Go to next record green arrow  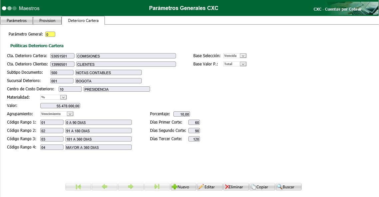click(131, 187)
